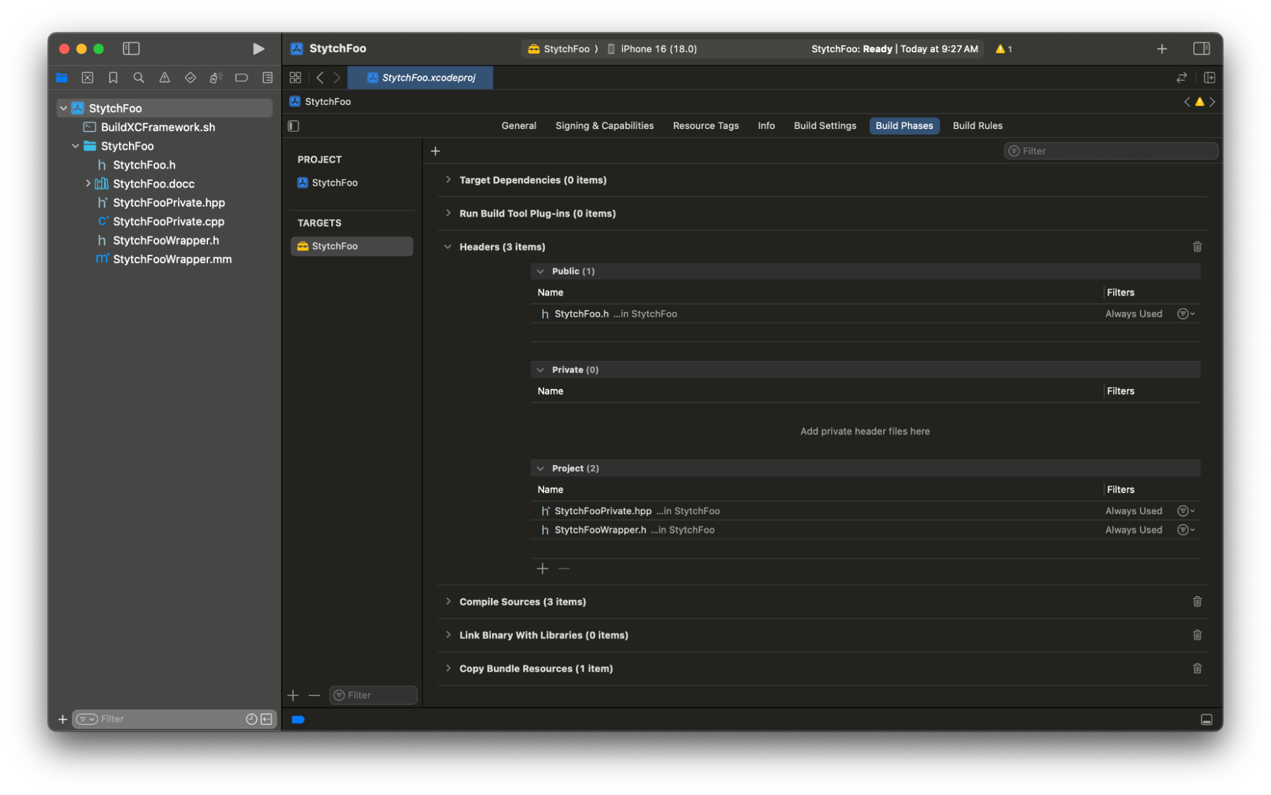
Task: Click the add build phase plus icon
Action: [x=436, y=151]
